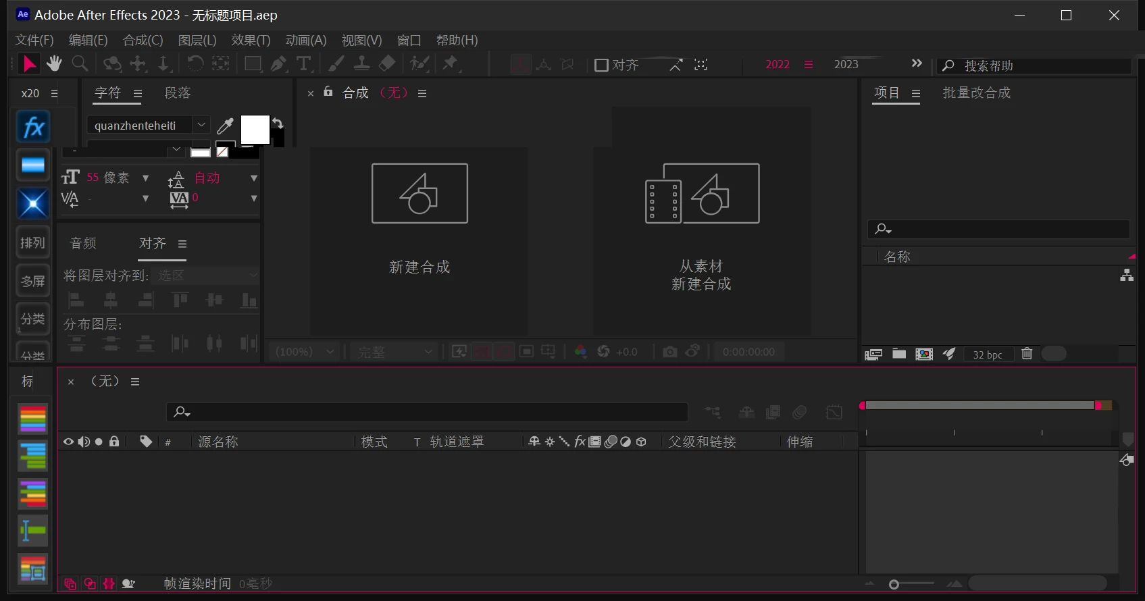This screenshot has height=601, width=1145.
Task: Open the font size 55 像素 dropdown arrow
Action: point(145,178)
